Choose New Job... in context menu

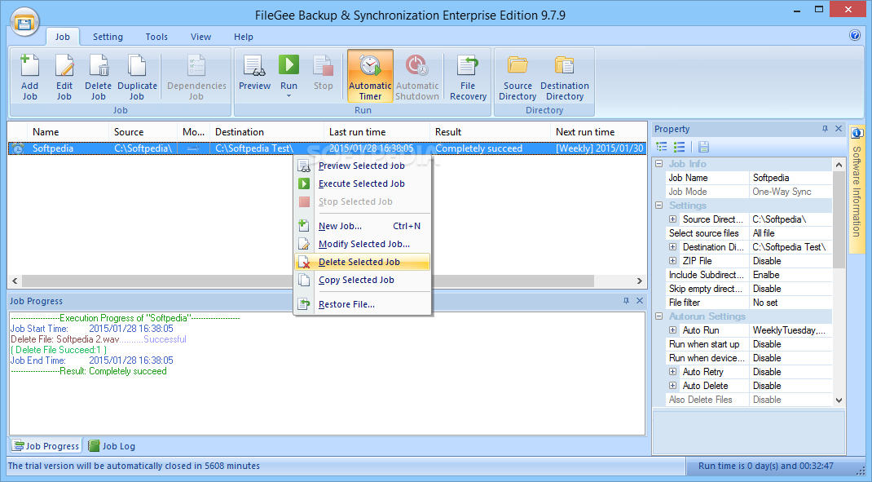(x=362, y=226)
